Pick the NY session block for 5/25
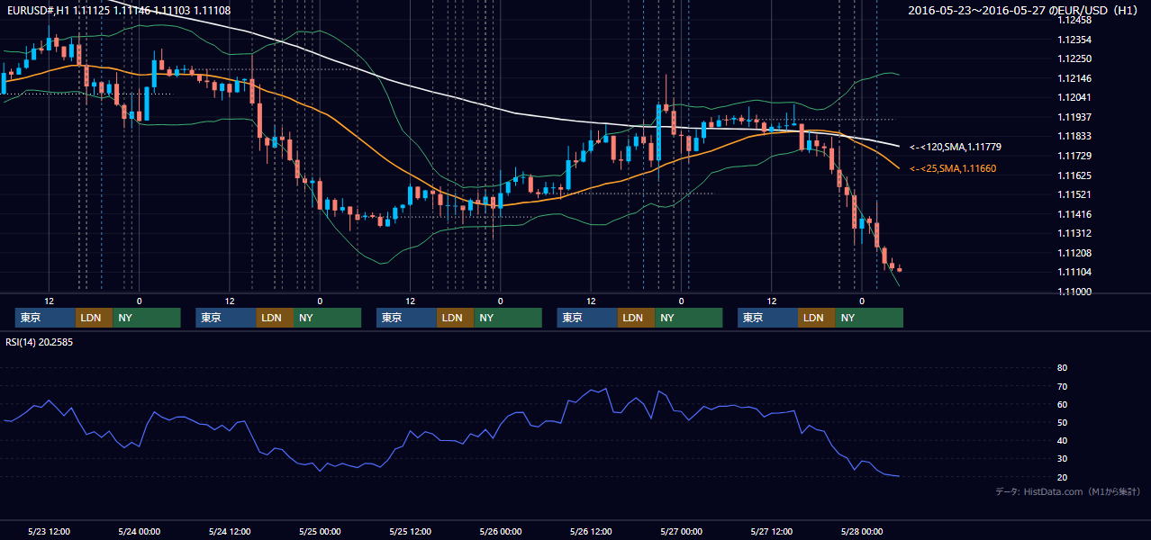Image resolution: width=1151 pixels, height=540 pixels. [508, 318]
